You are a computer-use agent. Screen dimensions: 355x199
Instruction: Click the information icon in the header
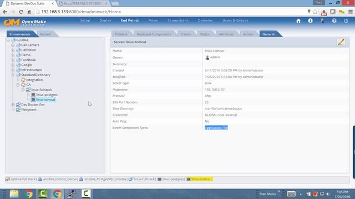(x=310, y=20)
